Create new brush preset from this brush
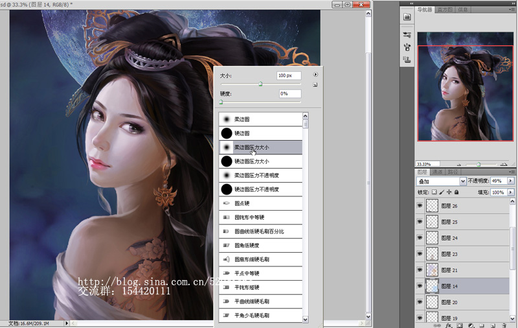This screenshot has width=518, height=328. [x=315, y=85]
